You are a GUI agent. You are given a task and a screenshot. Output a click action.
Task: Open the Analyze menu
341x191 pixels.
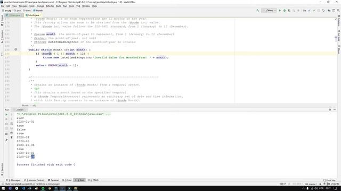(x=40, y=6)
